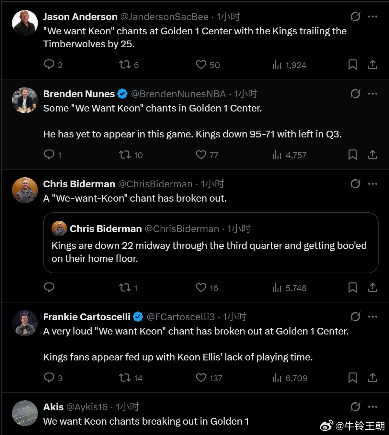
Task: Bookmark Chris Biderman's tweet
Action: pyautogui.click(x=352, y=288)
